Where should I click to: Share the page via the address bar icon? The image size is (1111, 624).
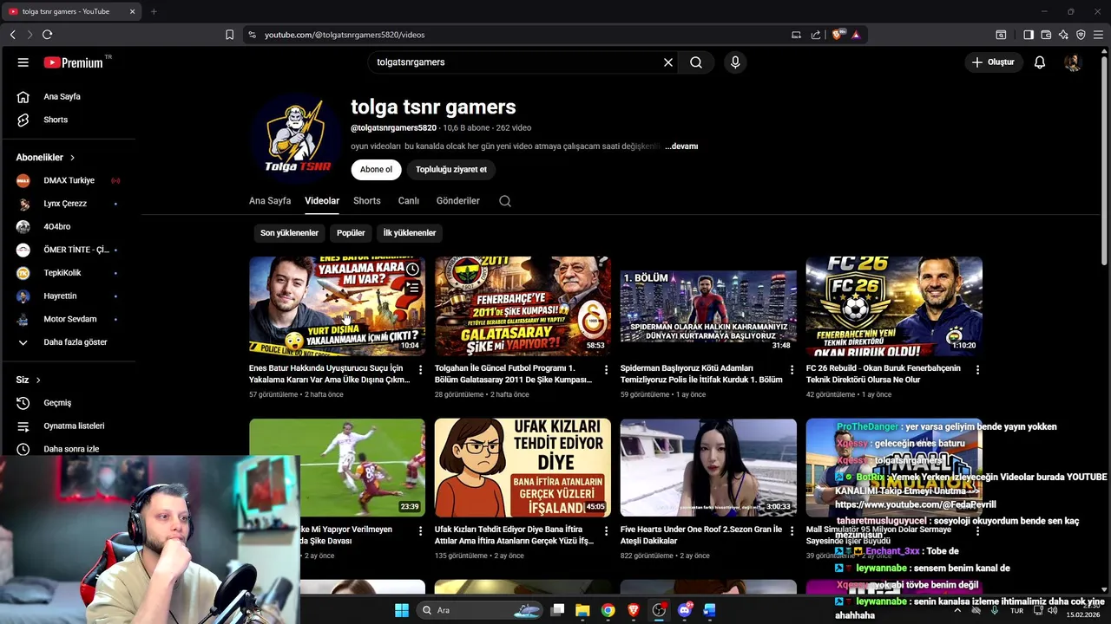click(x=816, y=35)
